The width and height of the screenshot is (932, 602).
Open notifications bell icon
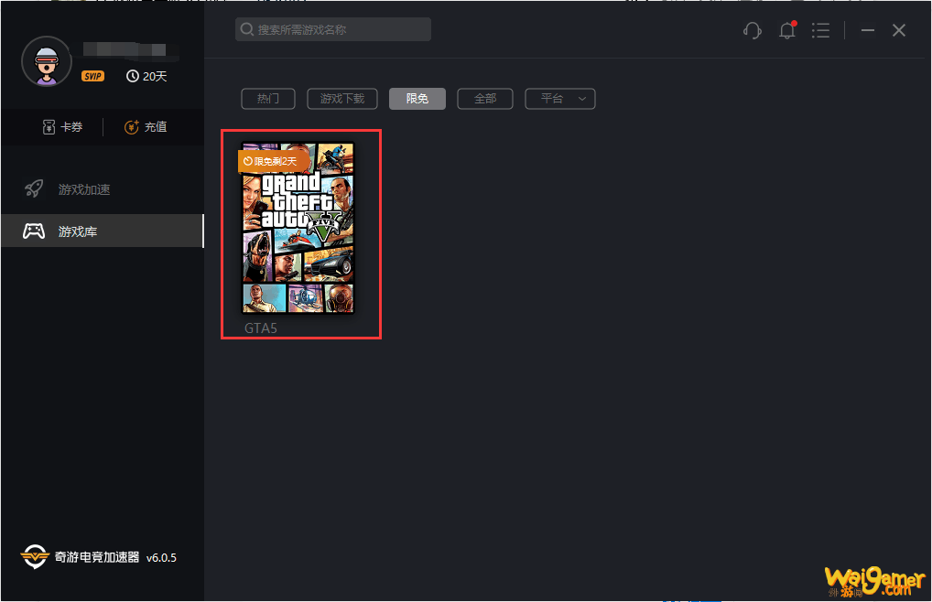click(787, 30)
